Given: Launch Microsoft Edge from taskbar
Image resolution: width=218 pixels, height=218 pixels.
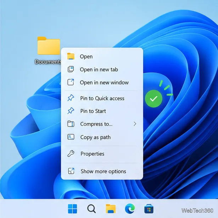Looking at the screenshot, I should coord(130,208).
